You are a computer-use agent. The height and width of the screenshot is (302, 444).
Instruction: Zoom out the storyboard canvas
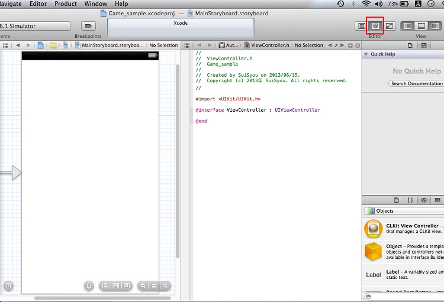coord(143,286)
